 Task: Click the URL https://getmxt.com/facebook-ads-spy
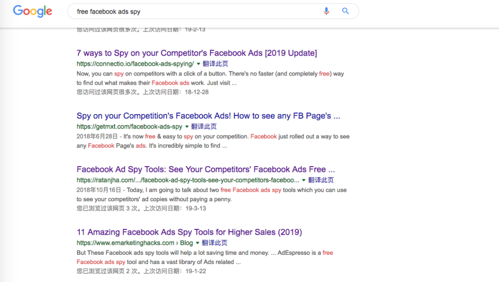[129, 127]
